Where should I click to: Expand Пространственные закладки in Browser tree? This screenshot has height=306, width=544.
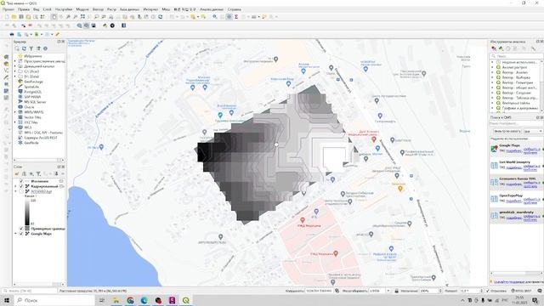coord(15,61)
